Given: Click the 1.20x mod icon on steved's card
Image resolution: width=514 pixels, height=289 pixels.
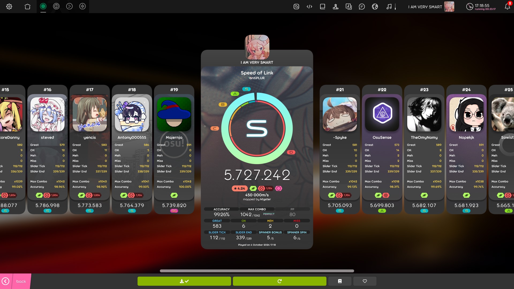Looking at the screenshot, I should click(51, 195).
